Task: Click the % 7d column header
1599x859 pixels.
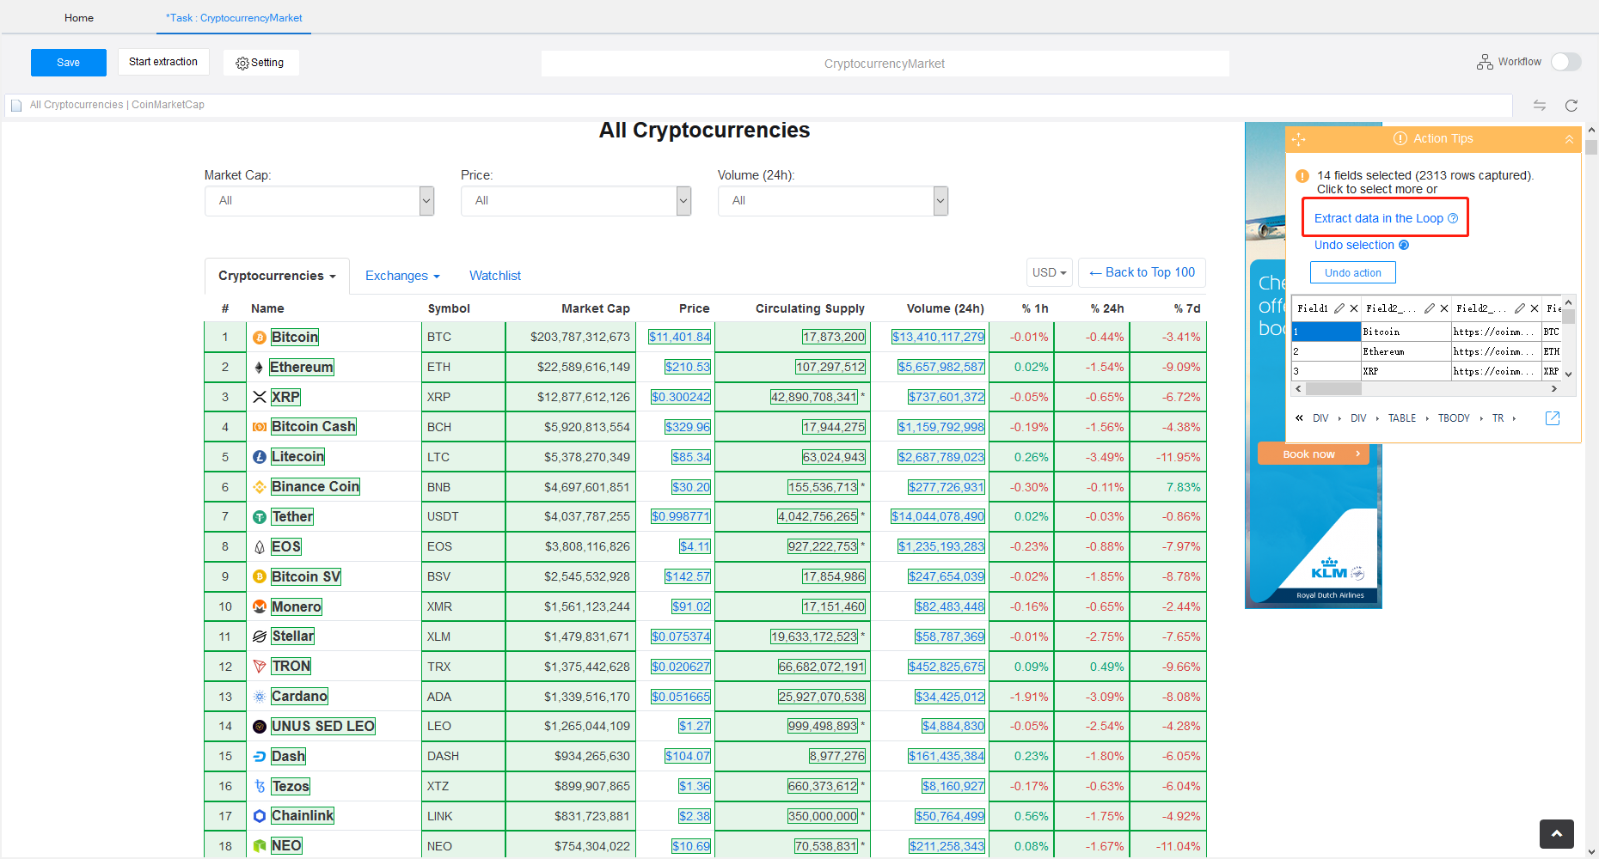Action: pyautogui.click(x=1186, y=308)
